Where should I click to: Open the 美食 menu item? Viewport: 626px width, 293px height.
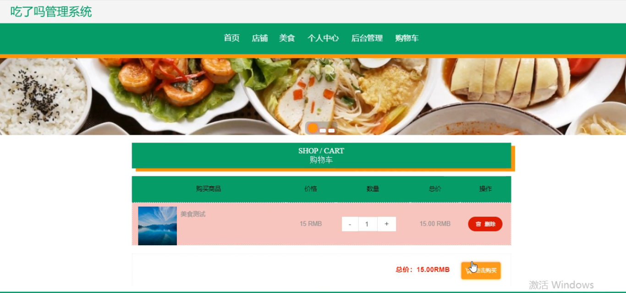click(x=287, y=38)
